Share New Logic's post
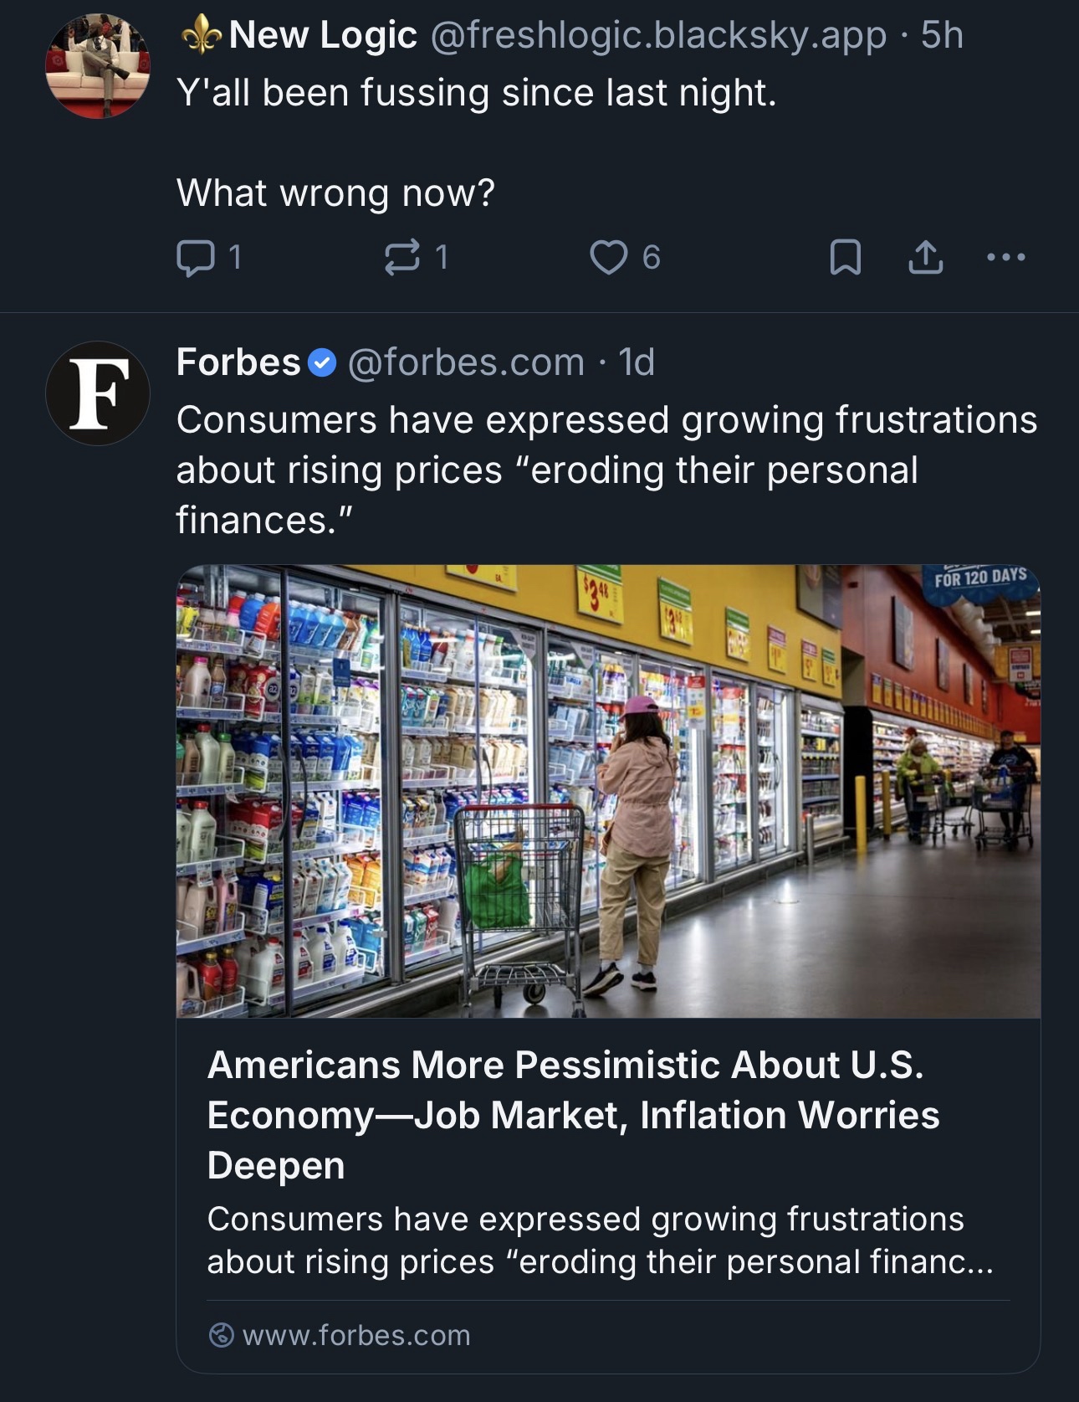 click(x=925, y=258)
